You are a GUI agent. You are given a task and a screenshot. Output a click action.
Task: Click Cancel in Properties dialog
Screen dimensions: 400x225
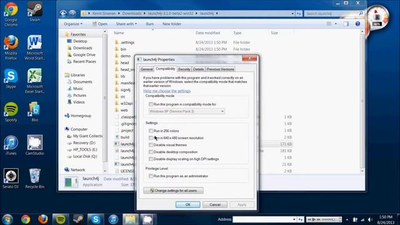coord(215,204)
